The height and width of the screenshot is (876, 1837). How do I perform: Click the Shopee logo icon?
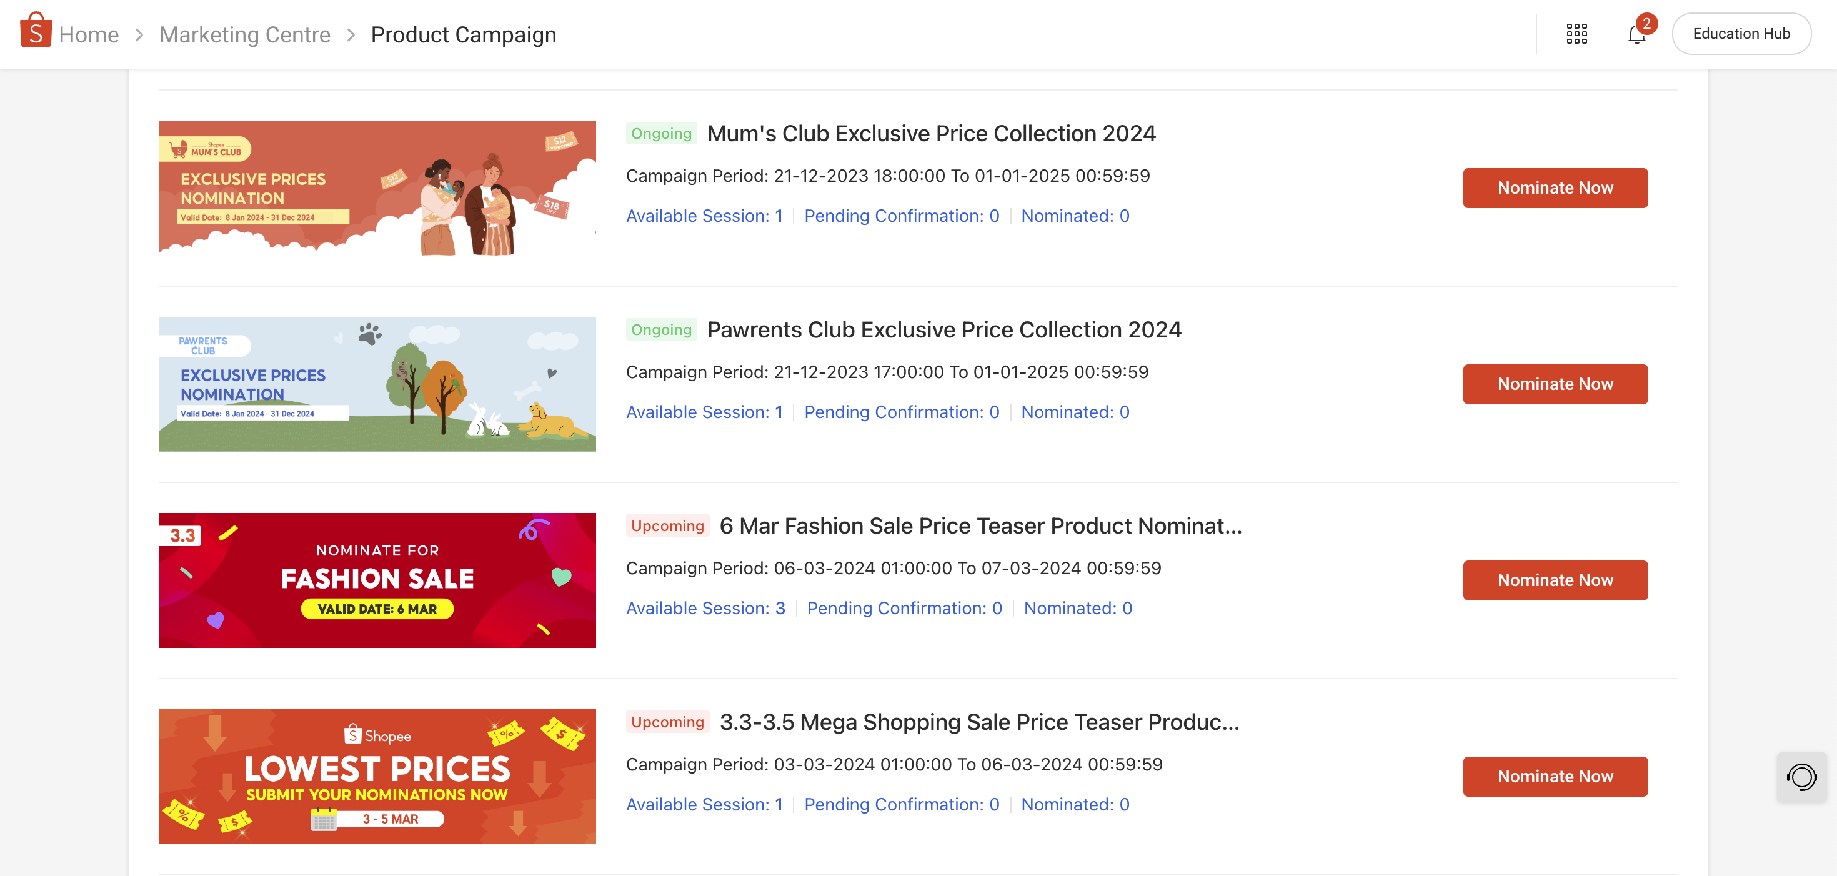pos(36,31)
